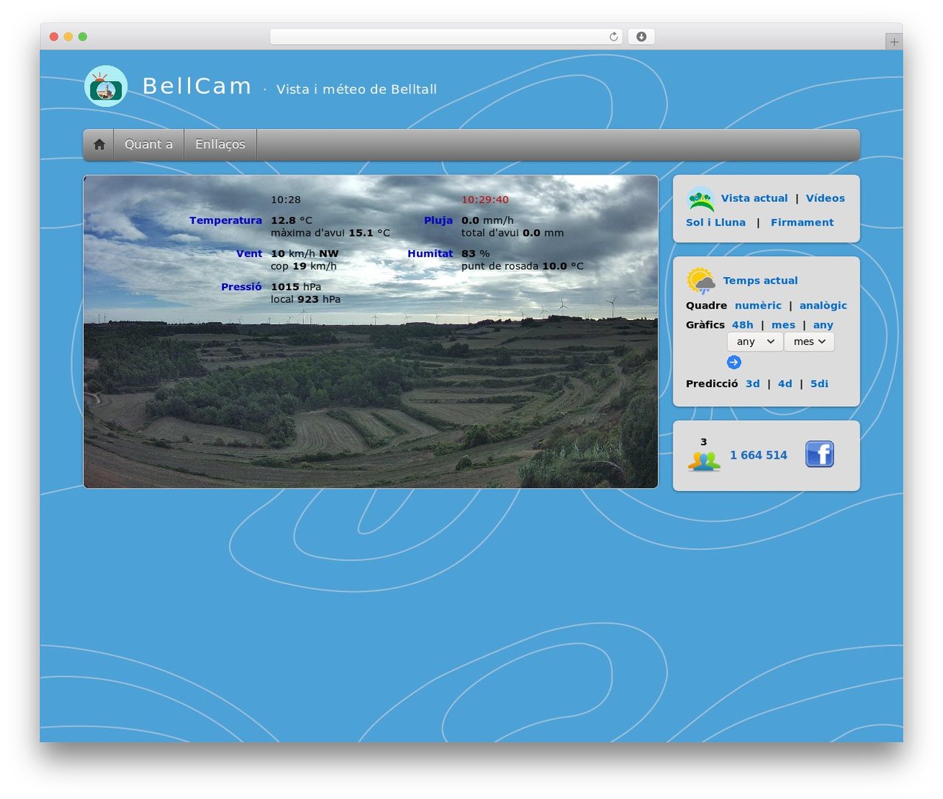943x799 pixels.
Task: Open the Facebook icon link
Action: (819, 454)
